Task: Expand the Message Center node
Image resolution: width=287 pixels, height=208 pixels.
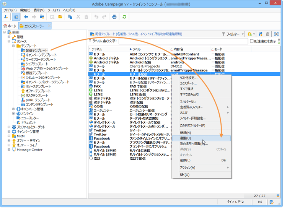Action: 9,149
